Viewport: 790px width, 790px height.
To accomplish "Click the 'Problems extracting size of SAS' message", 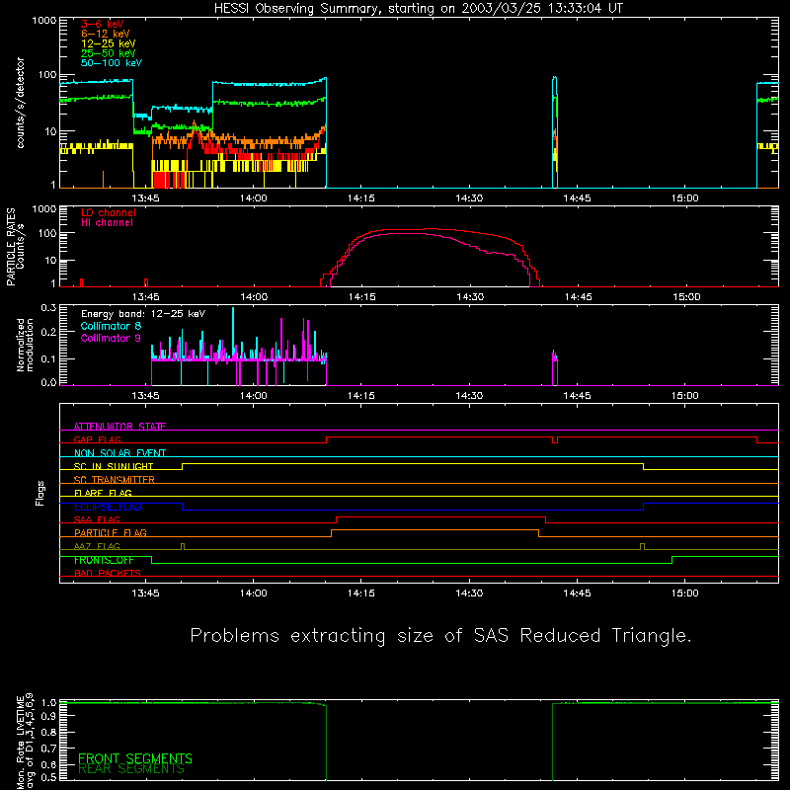I will coord(440,635).
